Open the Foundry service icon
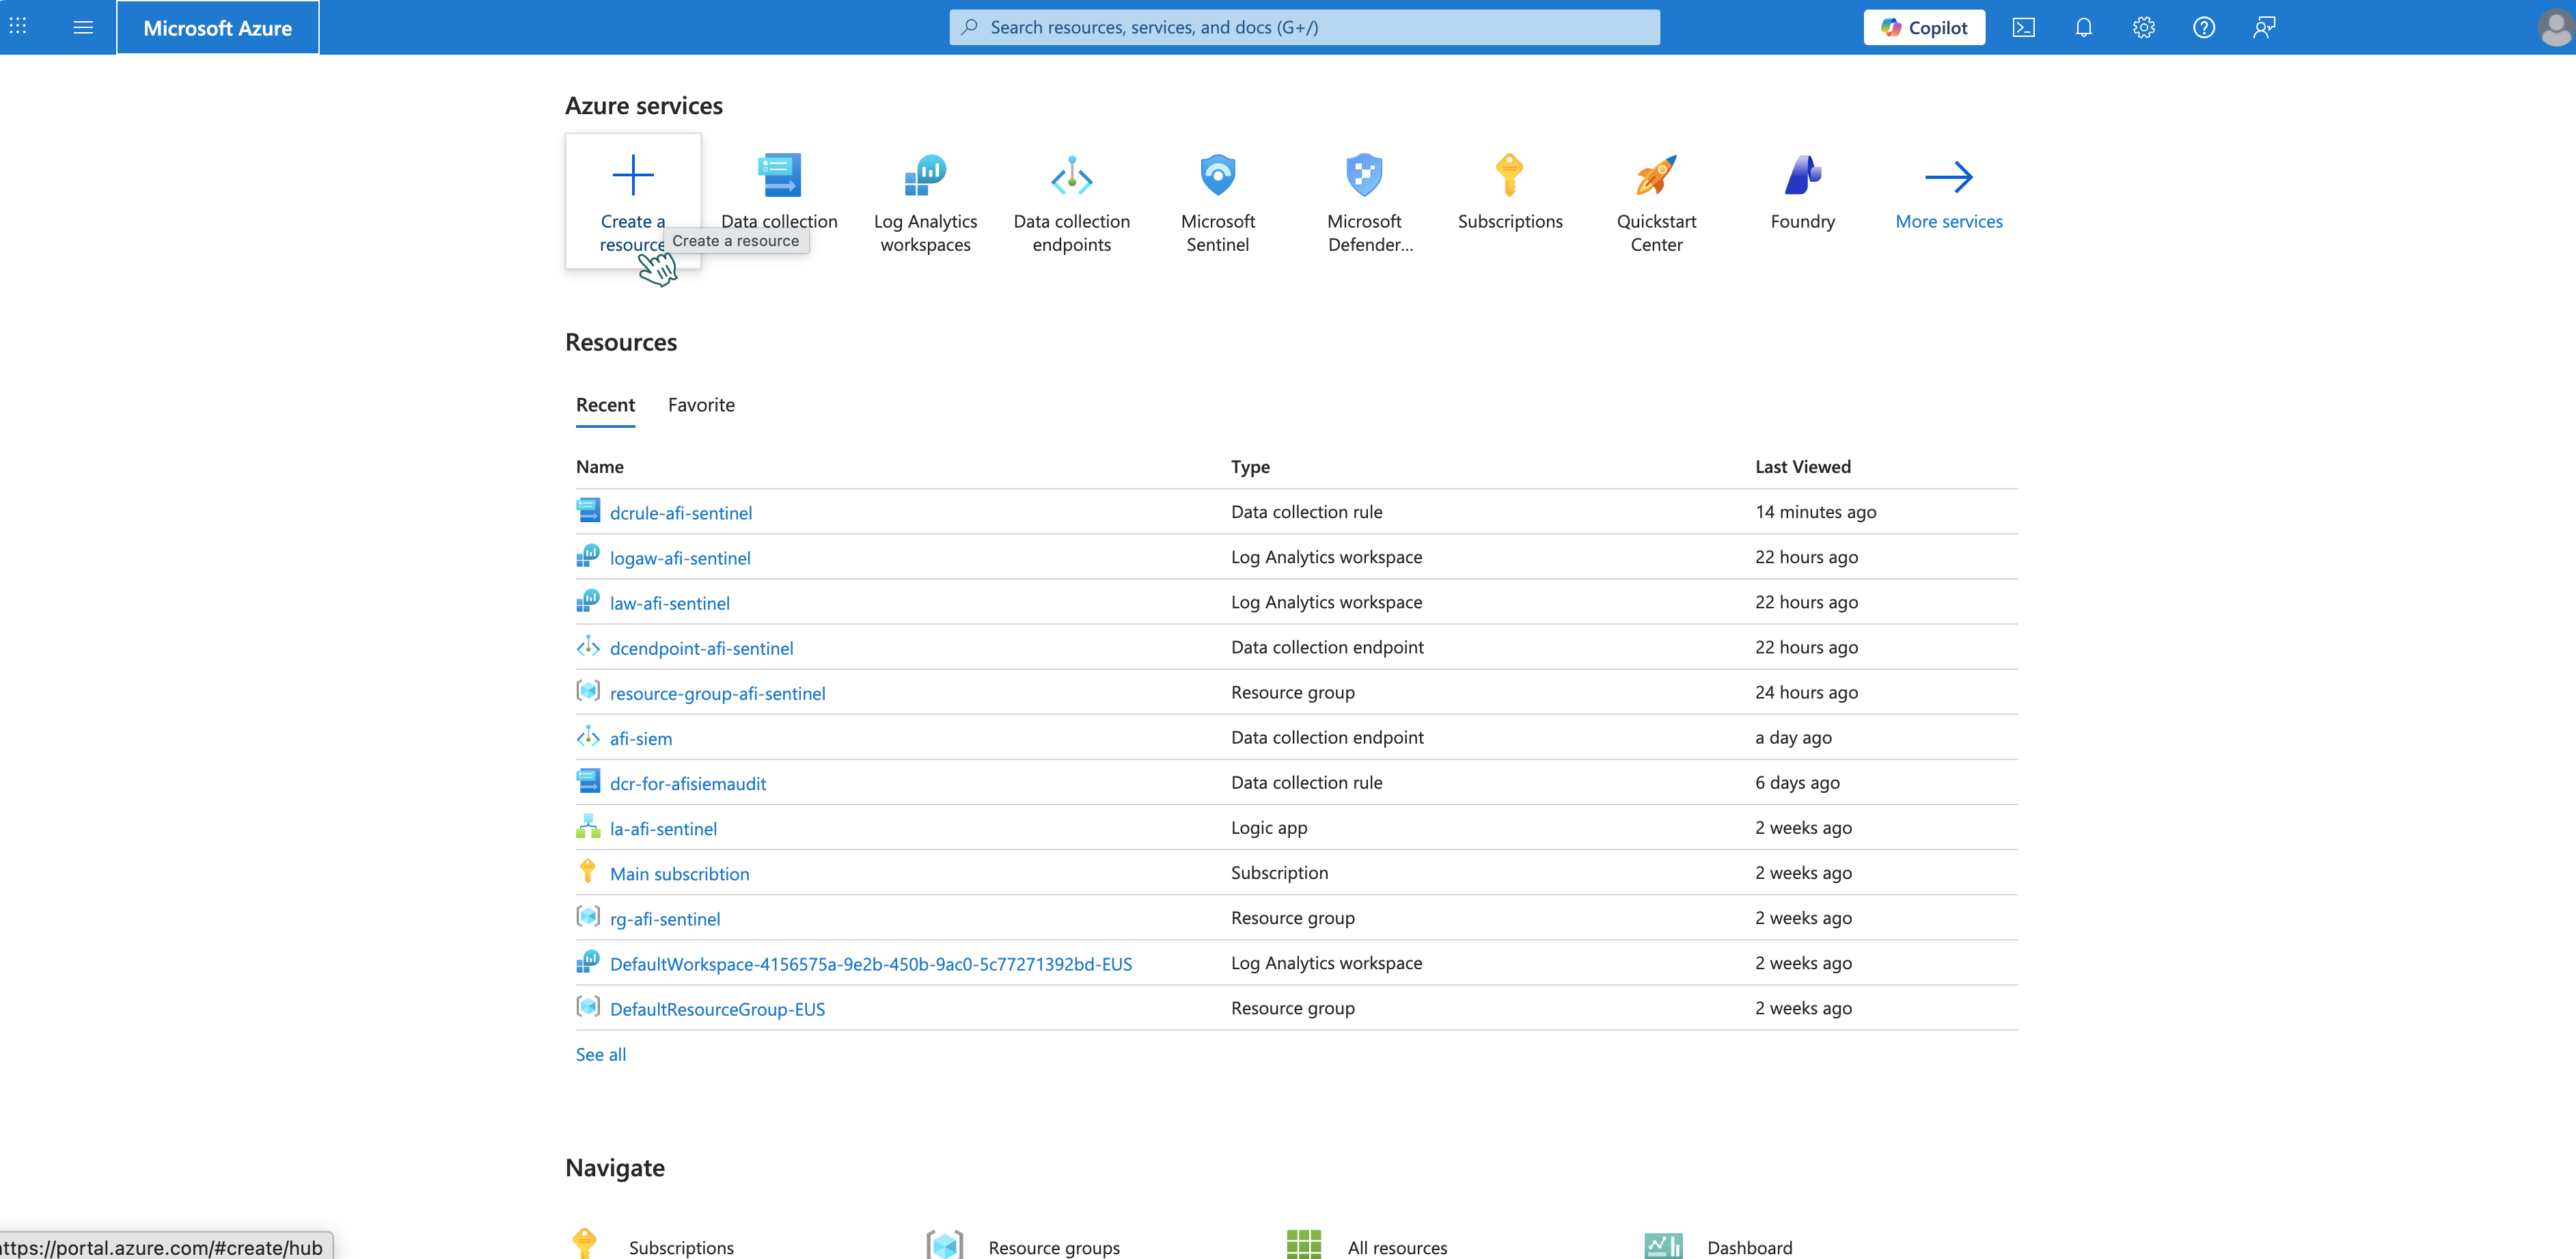 click(x=1802, y=175)
